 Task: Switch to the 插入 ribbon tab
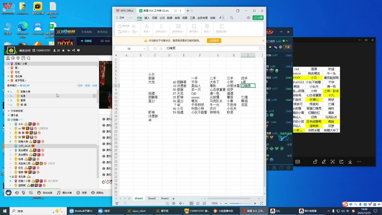tap(147, 18)
